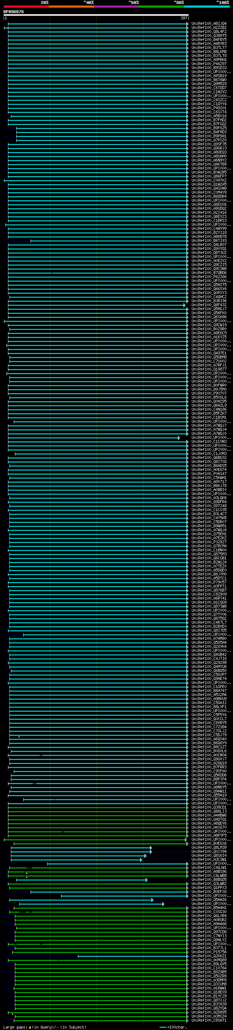233x1030 pixels.
Task: Click the cyan ~100% identity legend swatch
Action: [x=207, y=7]
